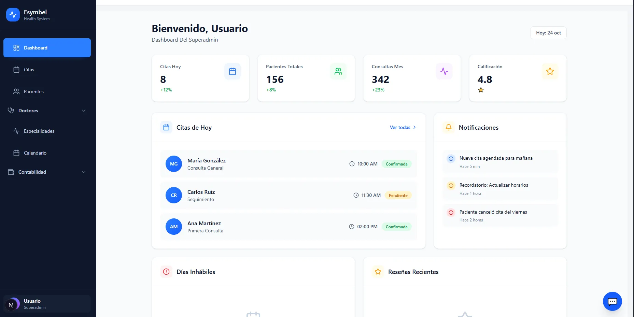This screenshot has height=317, width=634.
Task: Open Pacientes from the sidebar
Action: click(x=33, y=91)
